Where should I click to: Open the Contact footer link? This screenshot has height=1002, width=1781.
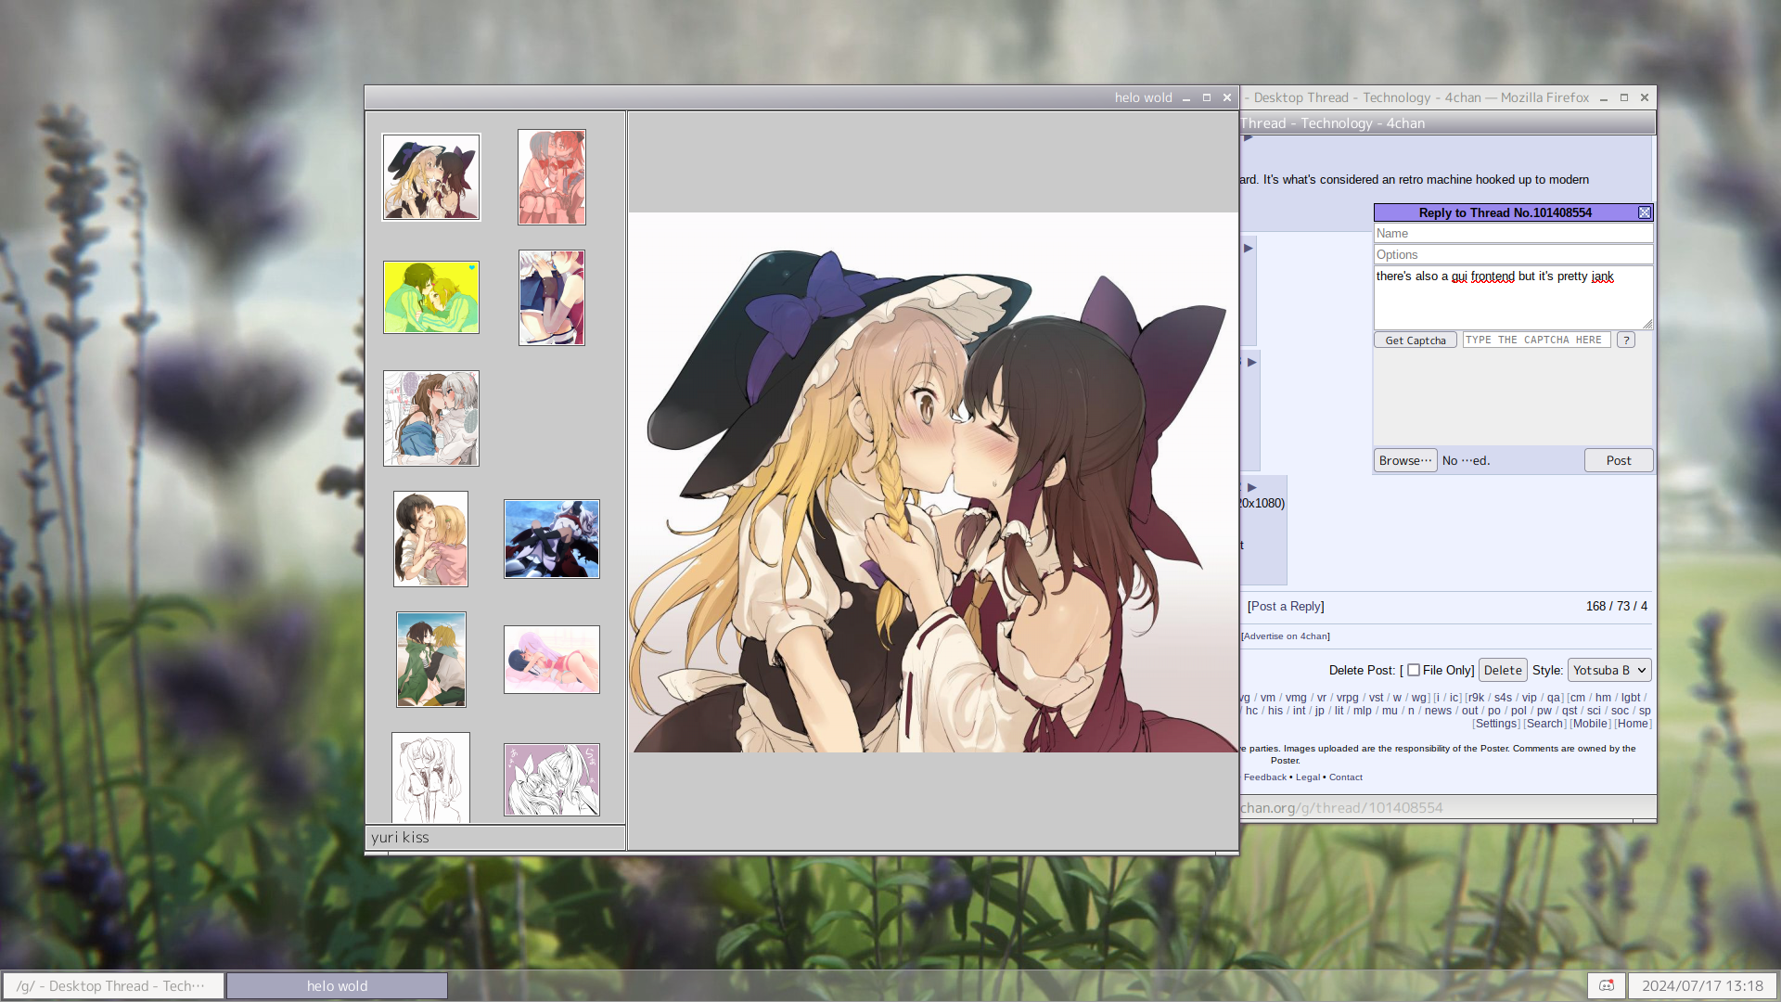tap(1346, 777)
